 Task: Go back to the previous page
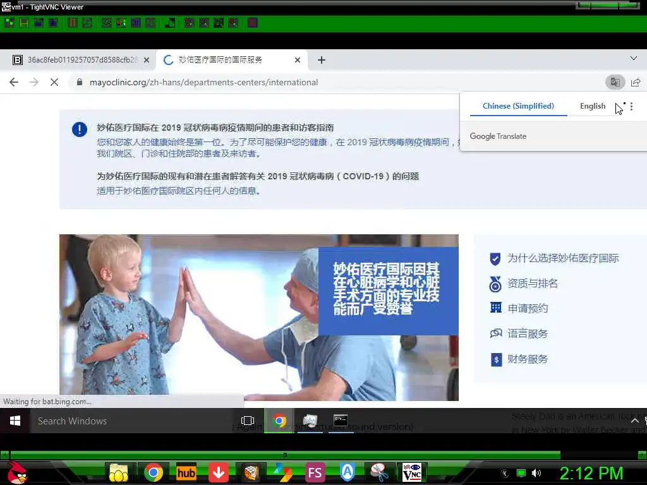(x=14, y=82)
